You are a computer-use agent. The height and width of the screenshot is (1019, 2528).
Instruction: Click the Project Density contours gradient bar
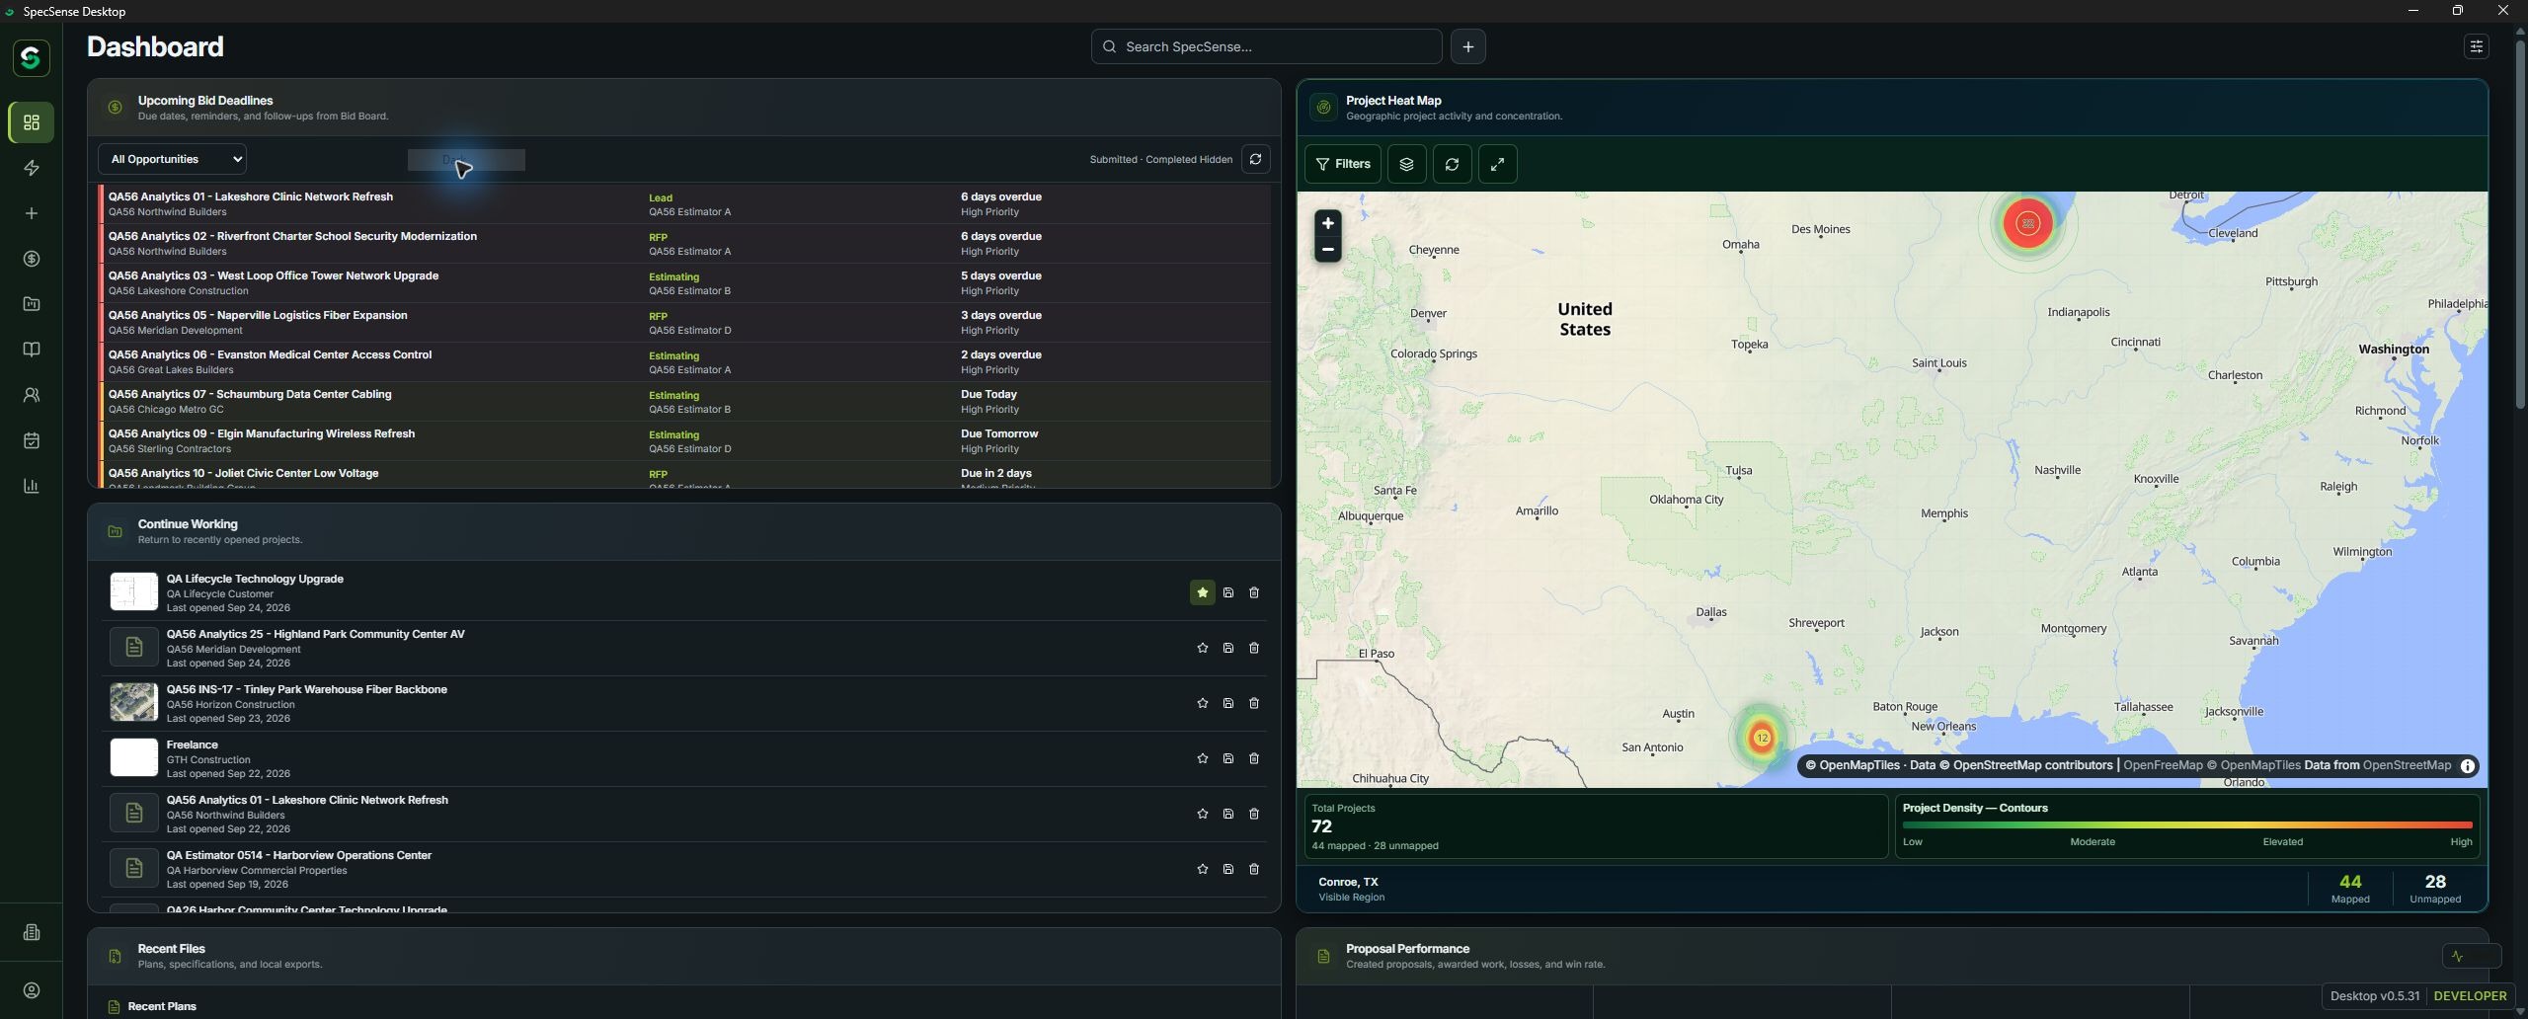coord(2186,824)
